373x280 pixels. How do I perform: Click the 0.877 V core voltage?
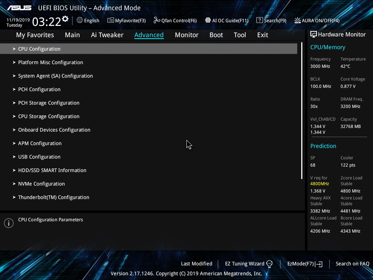[348, 86]
